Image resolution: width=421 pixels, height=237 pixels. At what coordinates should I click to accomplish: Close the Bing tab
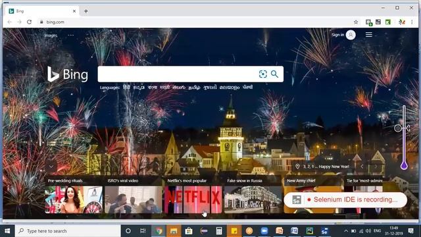click(74, 11)
